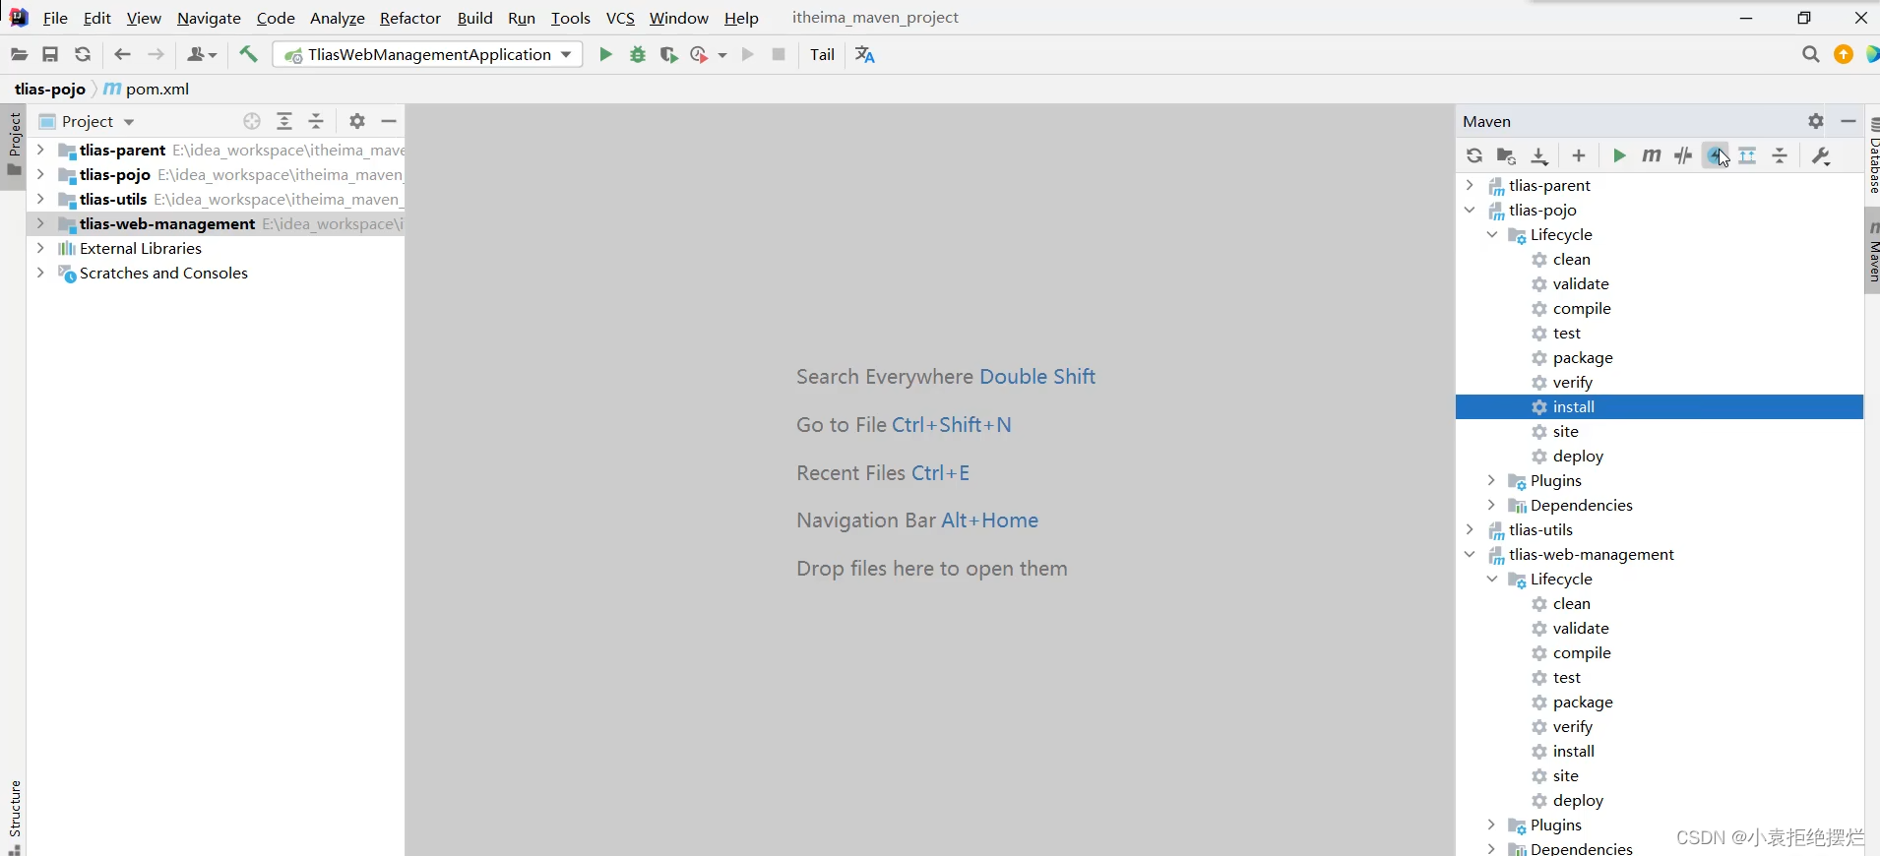This screenshot has height=856, width=1880.
Task: Reload all Maven projects
Action: pos(1473,155)
